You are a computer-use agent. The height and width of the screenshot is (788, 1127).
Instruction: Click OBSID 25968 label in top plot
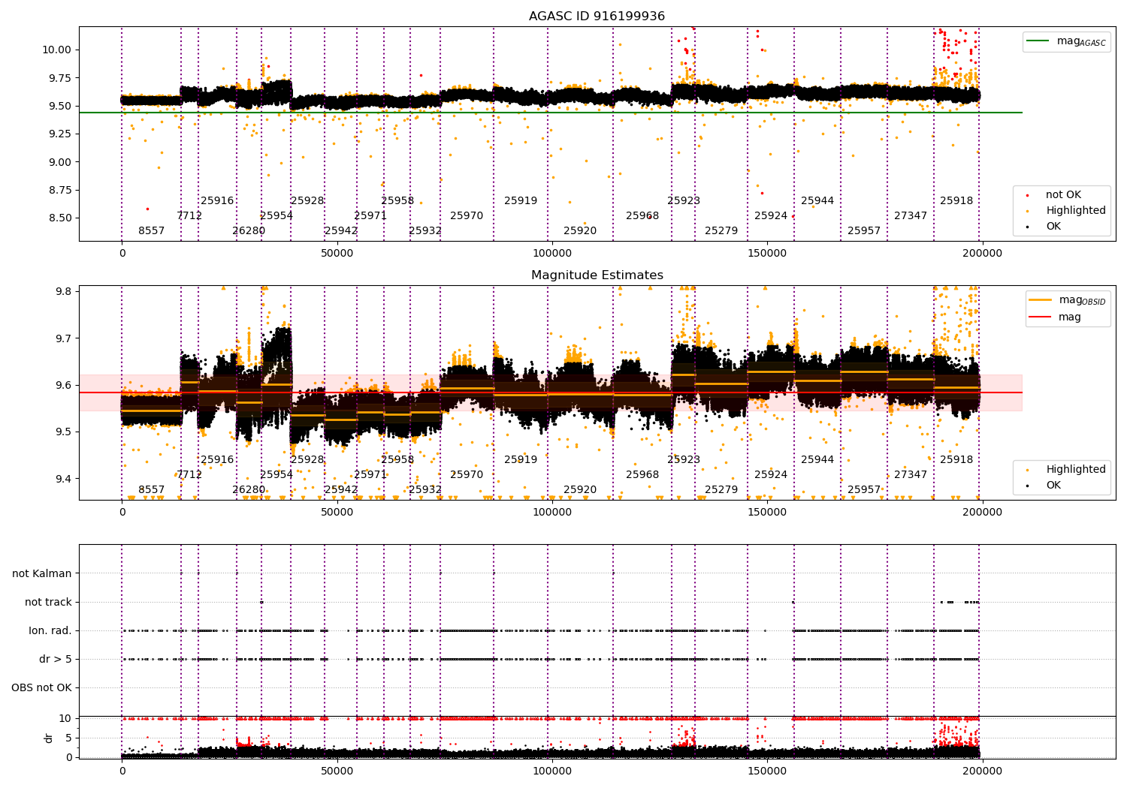click(642, 216)
